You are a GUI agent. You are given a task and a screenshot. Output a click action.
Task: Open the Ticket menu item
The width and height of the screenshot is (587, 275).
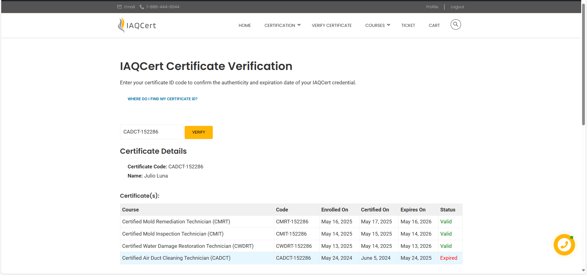[408, 25]
